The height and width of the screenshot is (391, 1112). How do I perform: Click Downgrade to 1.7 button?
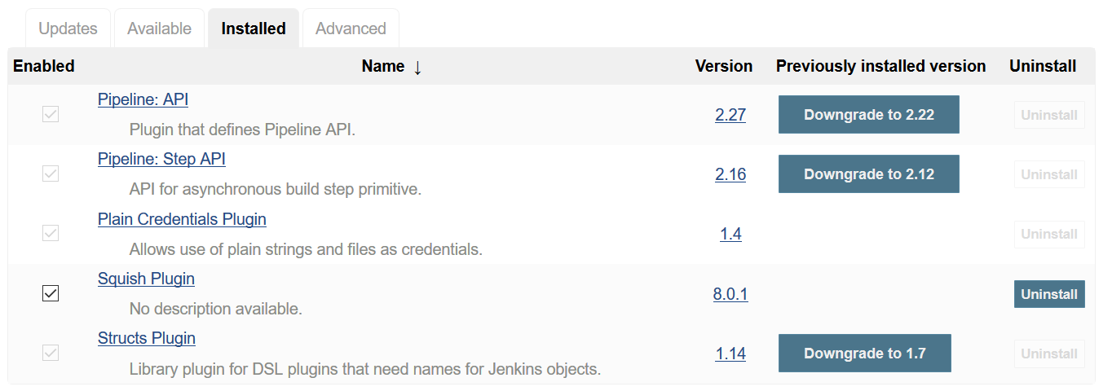pyautogui.click(x=864, y=354)
